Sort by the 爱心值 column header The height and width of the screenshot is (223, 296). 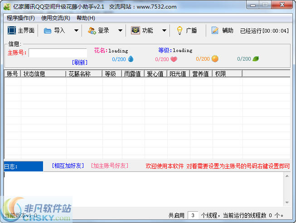(x=156, y=74)
